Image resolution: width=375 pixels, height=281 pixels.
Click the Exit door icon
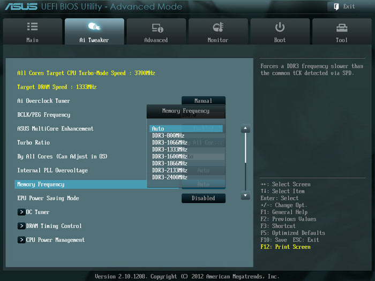tap(336, 6)
